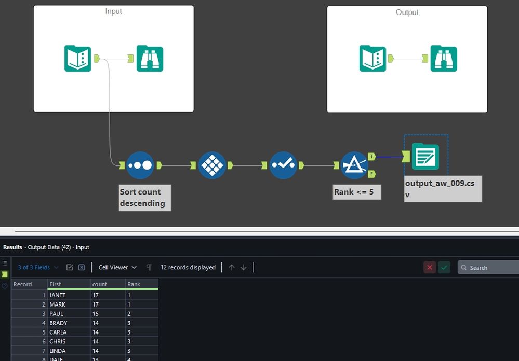Select the Filter tool labeled 'Rank <= 5'
The width and height of the screenshot is (519, 361).
354,165
